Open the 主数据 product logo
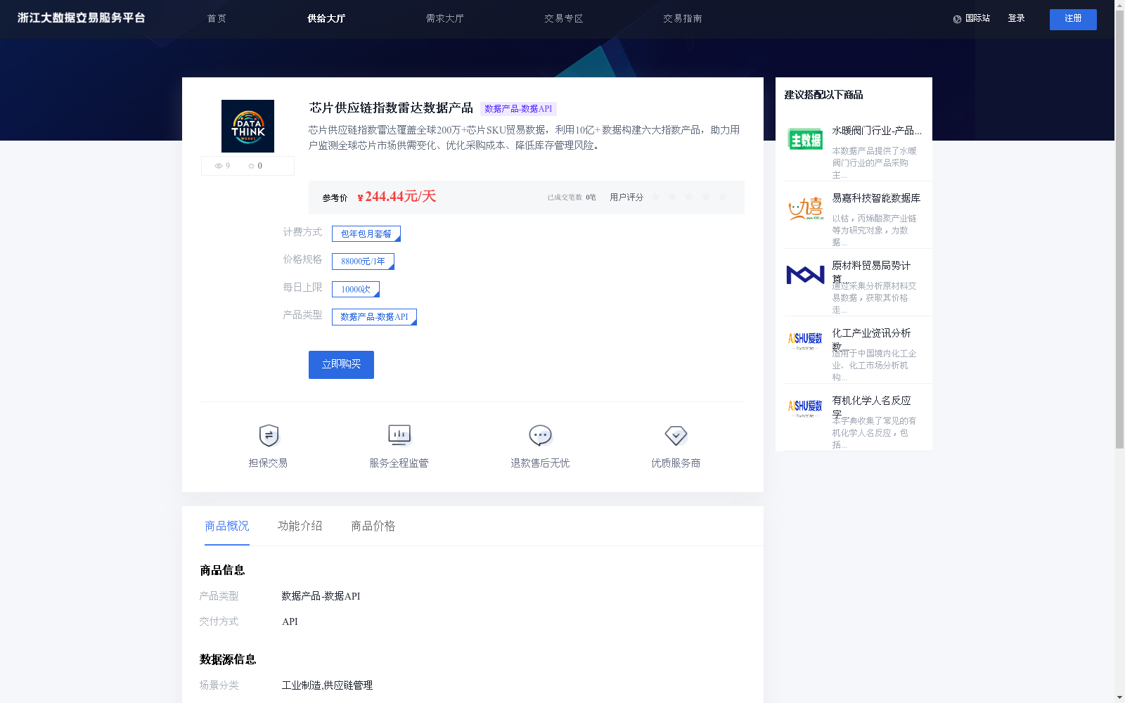The height and width of the screenshot is (703, 1125). click(x=805, y=140)
